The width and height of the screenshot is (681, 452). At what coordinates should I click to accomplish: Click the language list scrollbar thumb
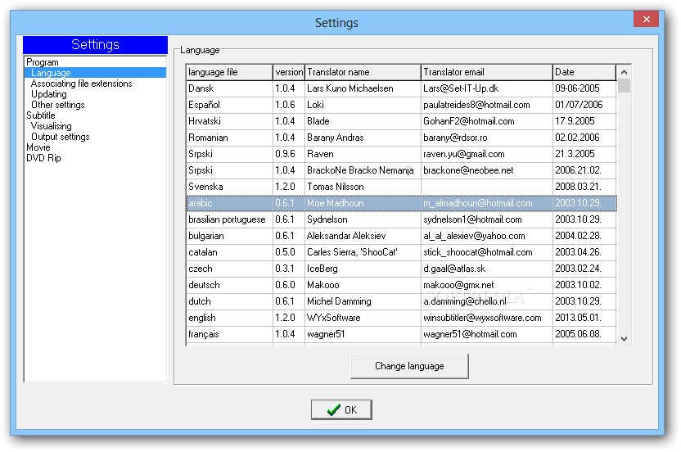(624, 86)
